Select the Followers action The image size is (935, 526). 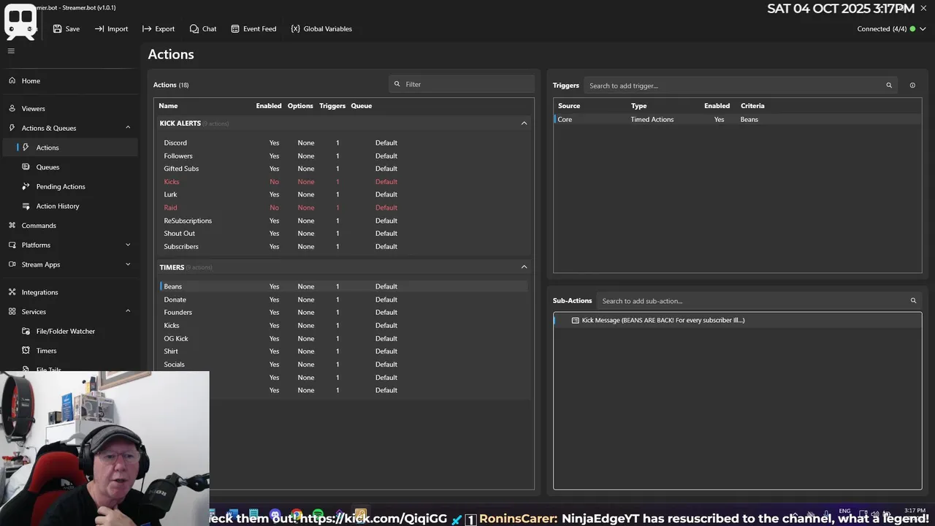(x=343, y=156)
